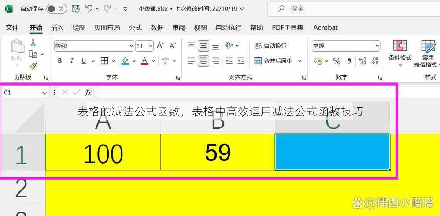Click the Increase Decimal icon
This screenshot has height=216, width=440.
click(362, 61)
